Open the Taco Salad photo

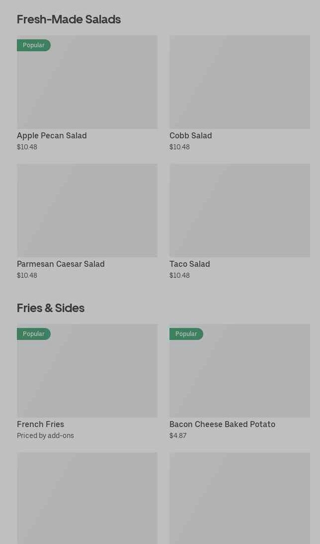click(x=240, y=210)
